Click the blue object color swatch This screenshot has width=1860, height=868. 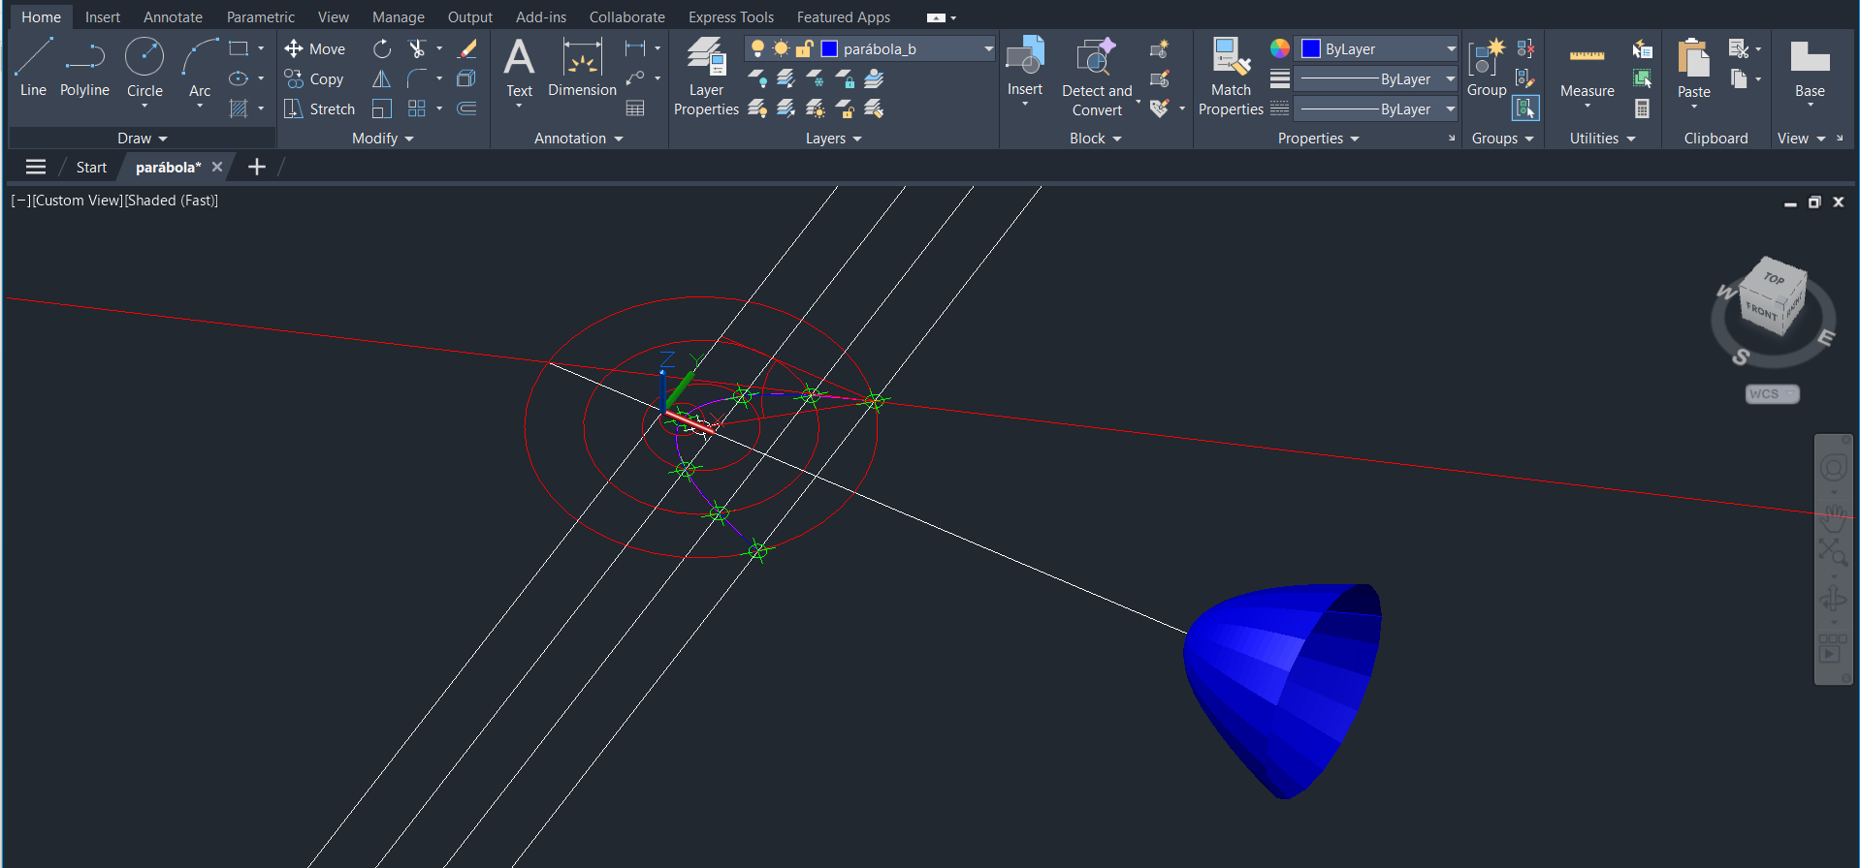tap(1311, 48)
